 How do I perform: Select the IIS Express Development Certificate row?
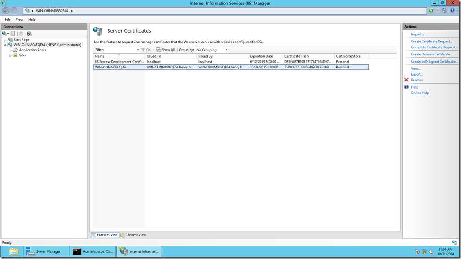[x=231, y=62]
